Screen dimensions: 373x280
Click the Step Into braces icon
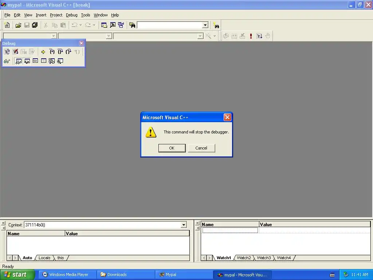pyautogui.click(x=52, y=52)
